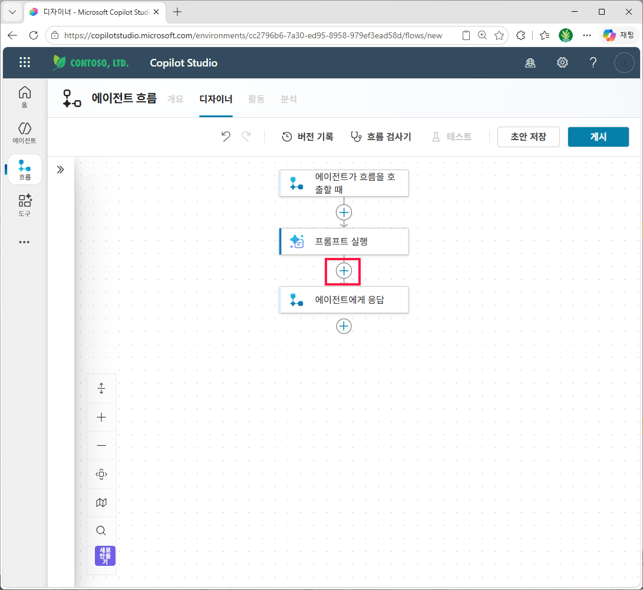
Task: Open the green browser profile icon
Action: (x=565, y=36)
